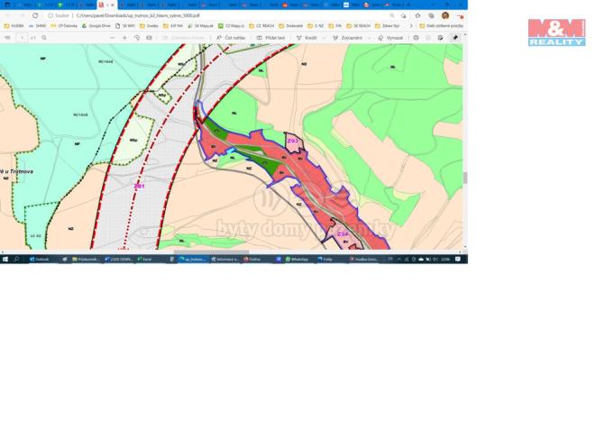Expand the Zvýraznění highlighter options arrow
This screenshot has height=422, width=614.
(368, 38)
